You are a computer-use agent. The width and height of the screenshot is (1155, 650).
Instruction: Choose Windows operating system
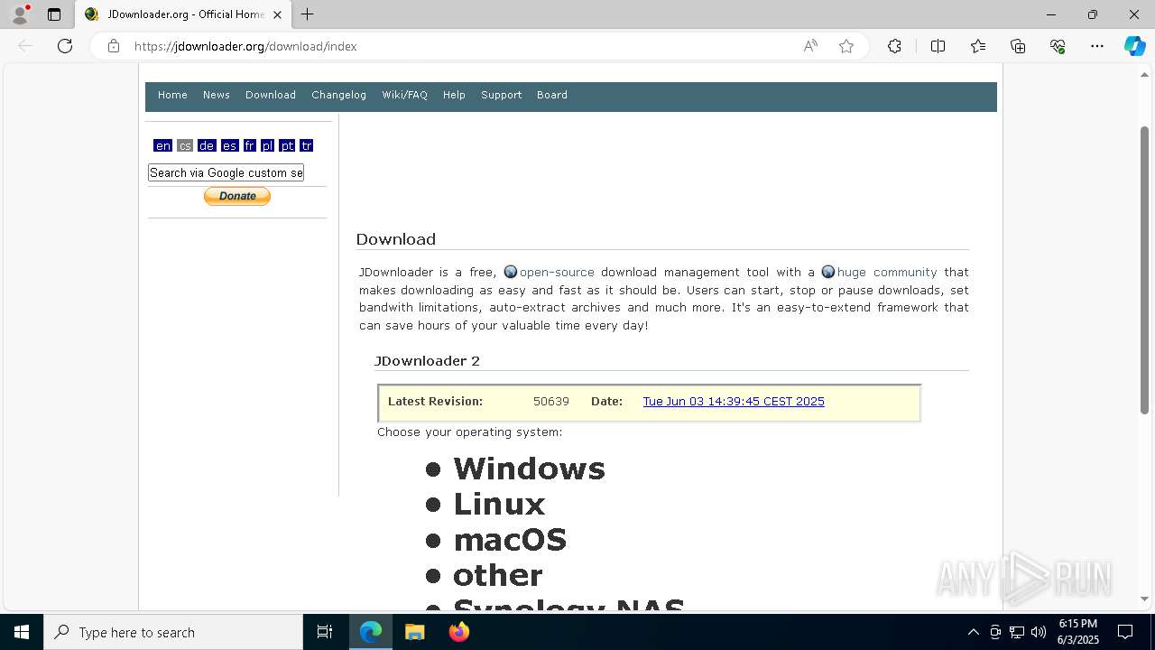pos(529,469)
